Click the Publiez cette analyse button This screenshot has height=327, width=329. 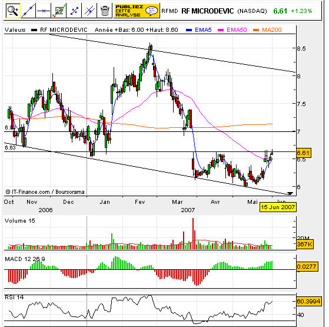point(137,11)
